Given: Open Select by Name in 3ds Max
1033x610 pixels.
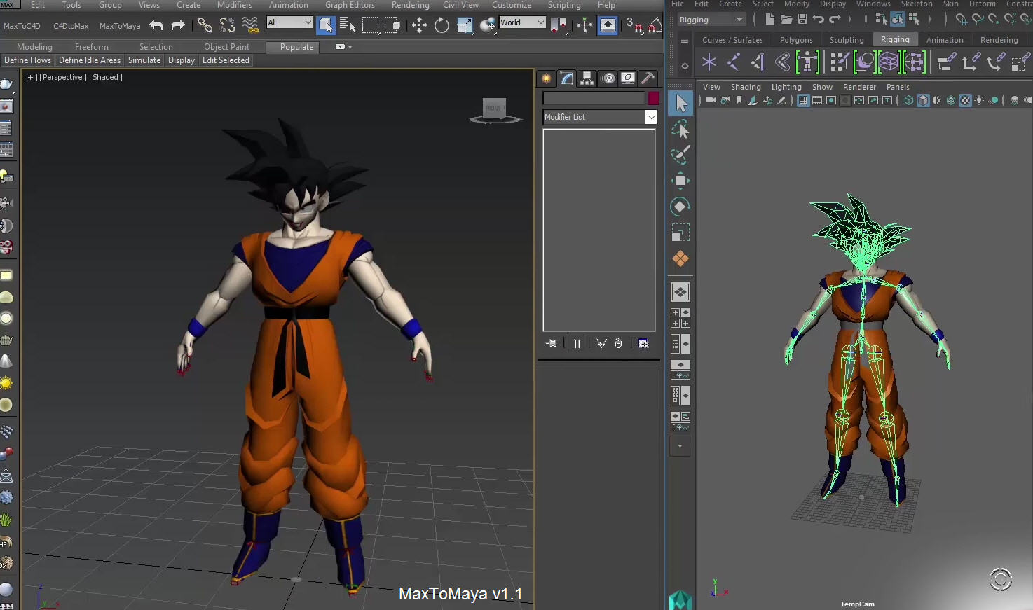Looking at the screenshot, I should point(348,26).
